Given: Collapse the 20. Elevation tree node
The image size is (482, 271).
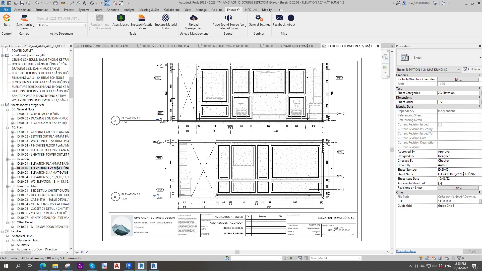Looking at the screenshot, I should click(x=8, y=159).
